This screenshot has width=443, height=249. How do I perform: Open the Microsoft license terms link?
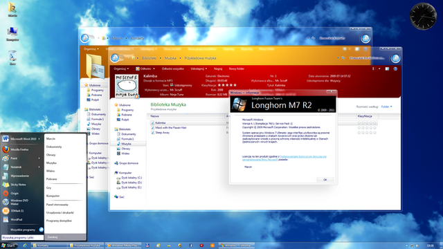[284, 158]
